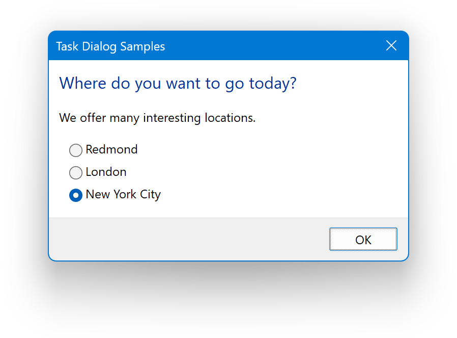
Task: Switch the destination to London
Action: (76, 172)
